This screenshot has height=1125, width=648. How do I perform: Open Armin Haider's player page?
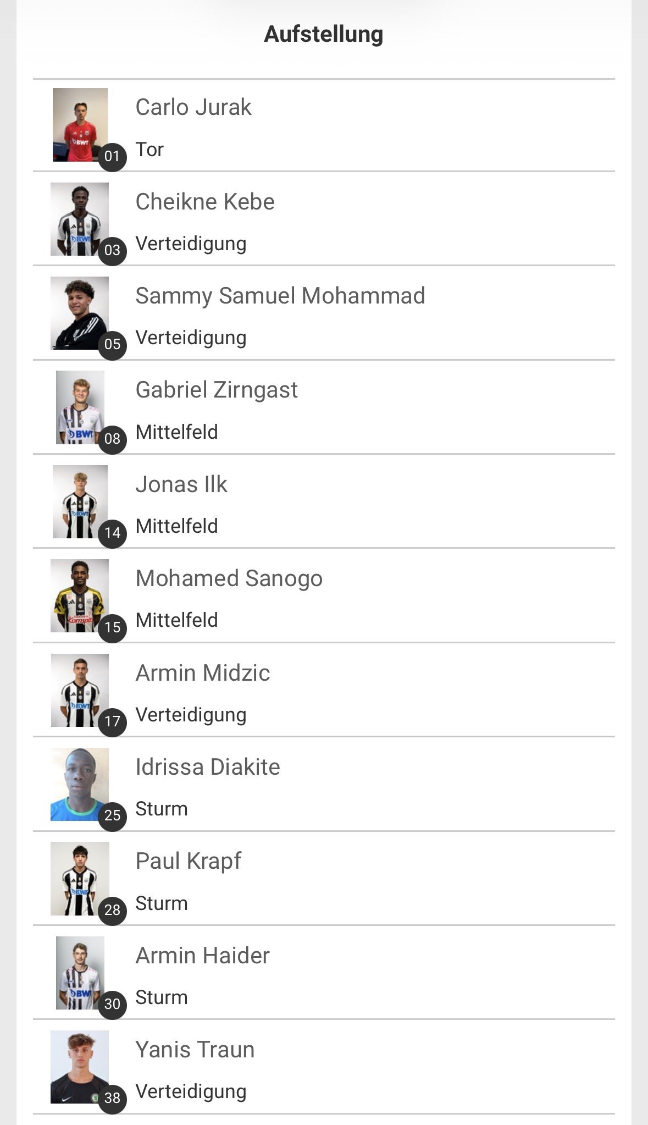(202, 956)
